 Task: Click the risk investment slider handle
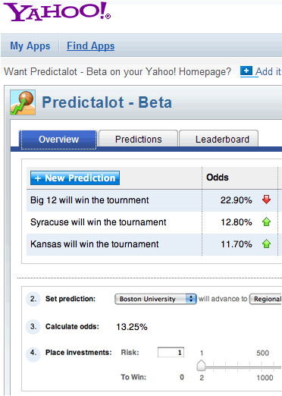(x=201, y=366)
